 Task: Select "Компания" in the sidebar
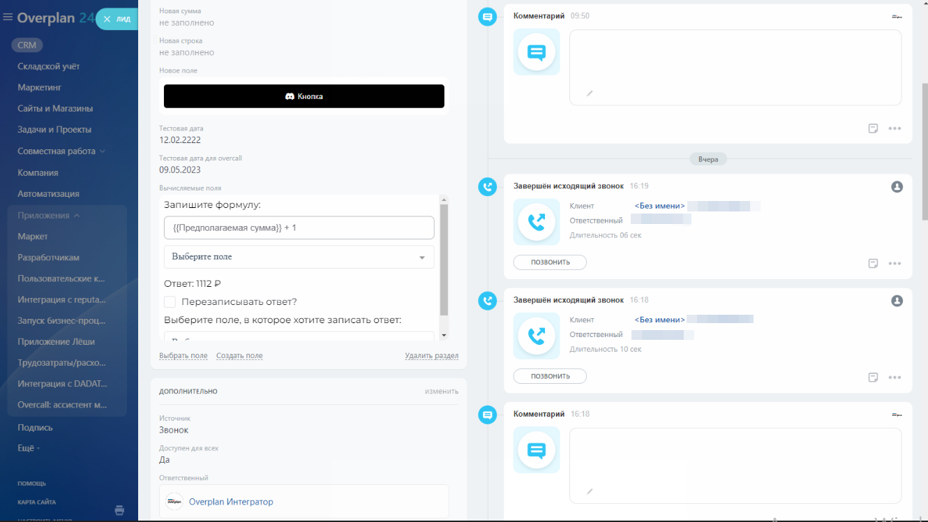[38, 173]
